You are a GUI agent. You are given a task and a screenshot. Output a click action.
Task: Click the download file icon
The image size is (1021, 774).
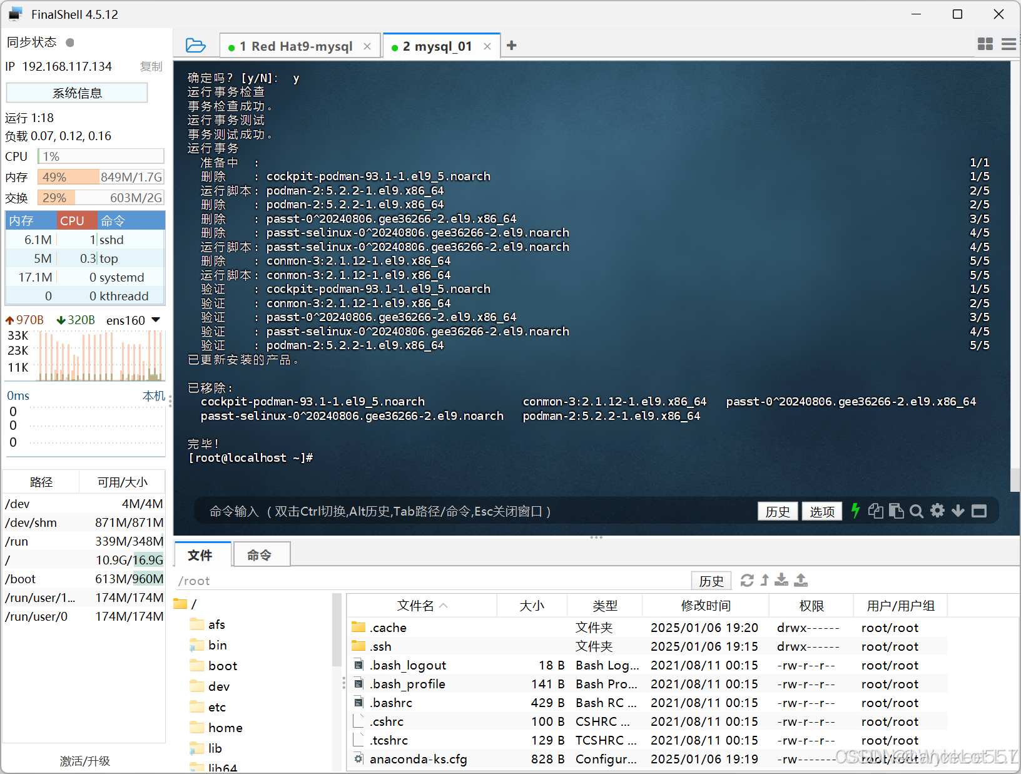pos(781,580)
